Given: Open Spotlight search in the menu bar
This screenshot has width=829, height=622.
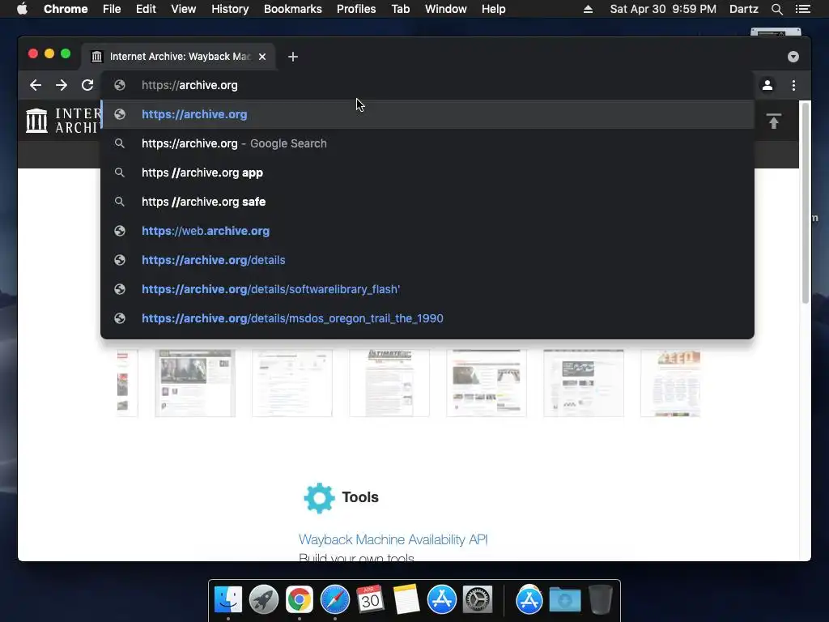Looking at the screenshot, I should coord(776,9).
